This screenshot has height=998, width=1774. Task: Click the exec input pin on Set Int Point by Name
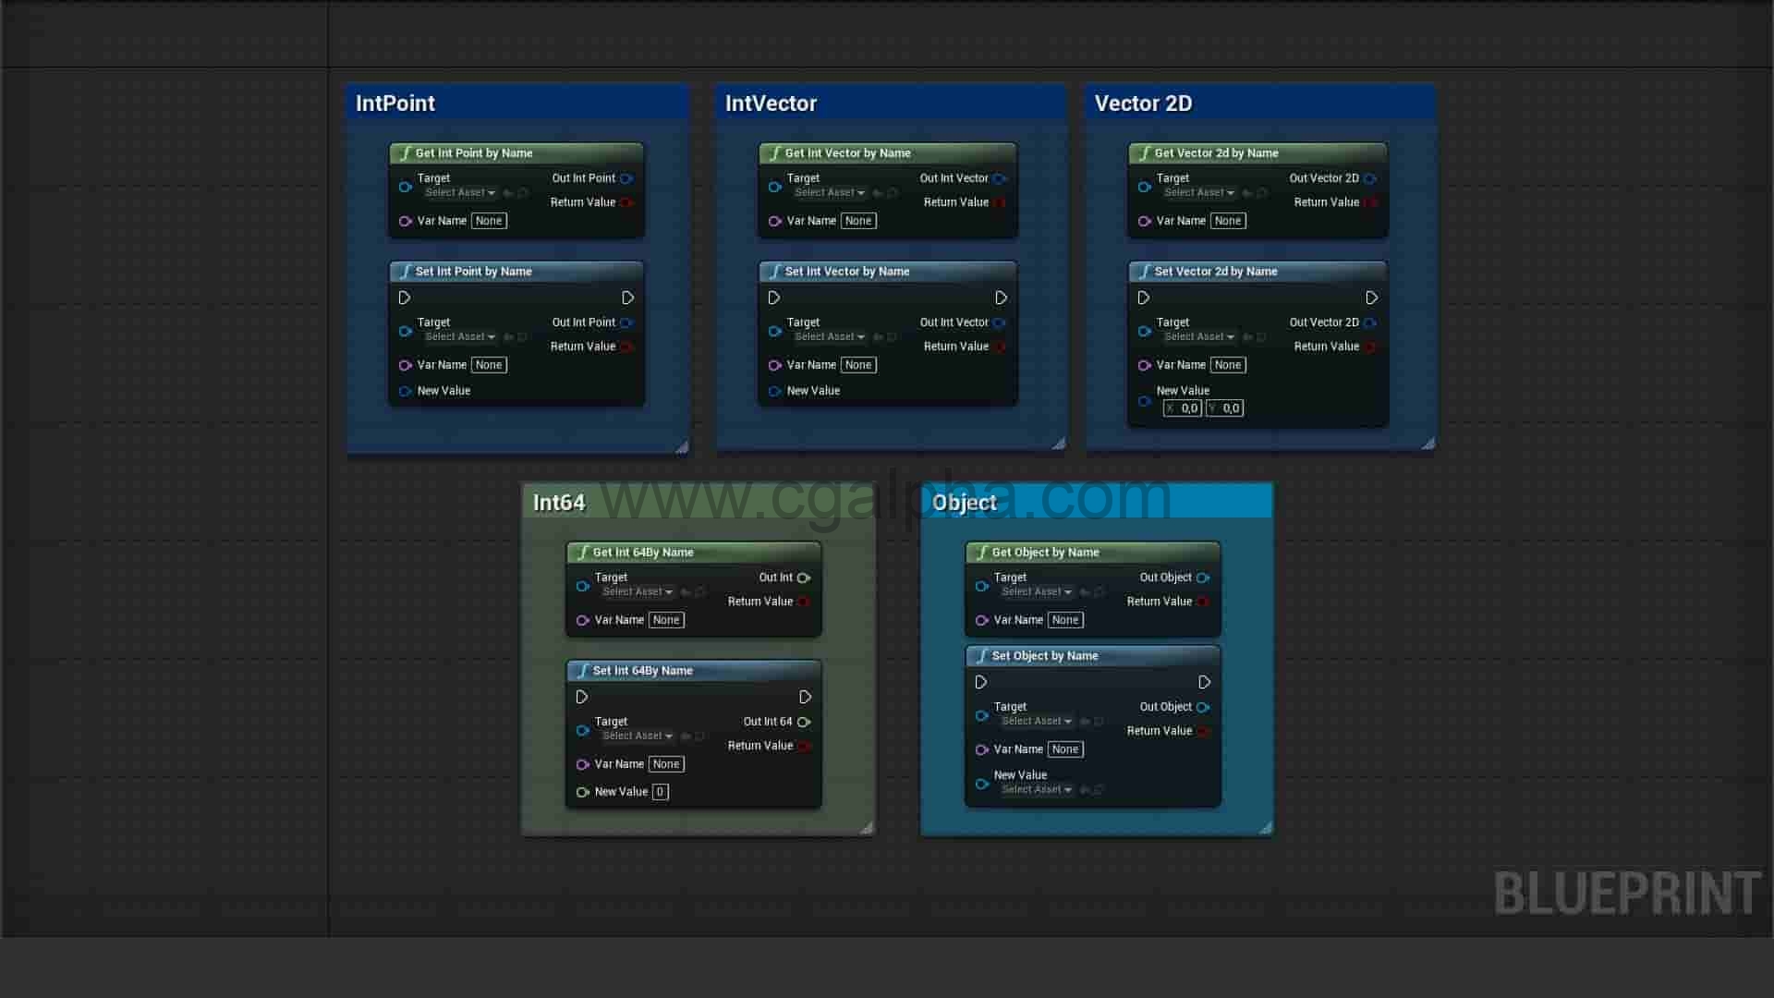(405, 298)
